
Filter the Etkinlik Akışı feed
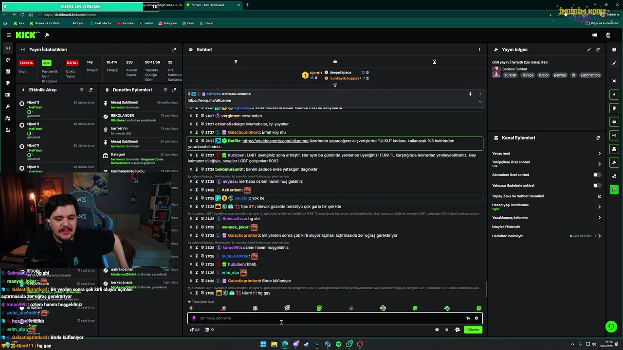(82, 90)
